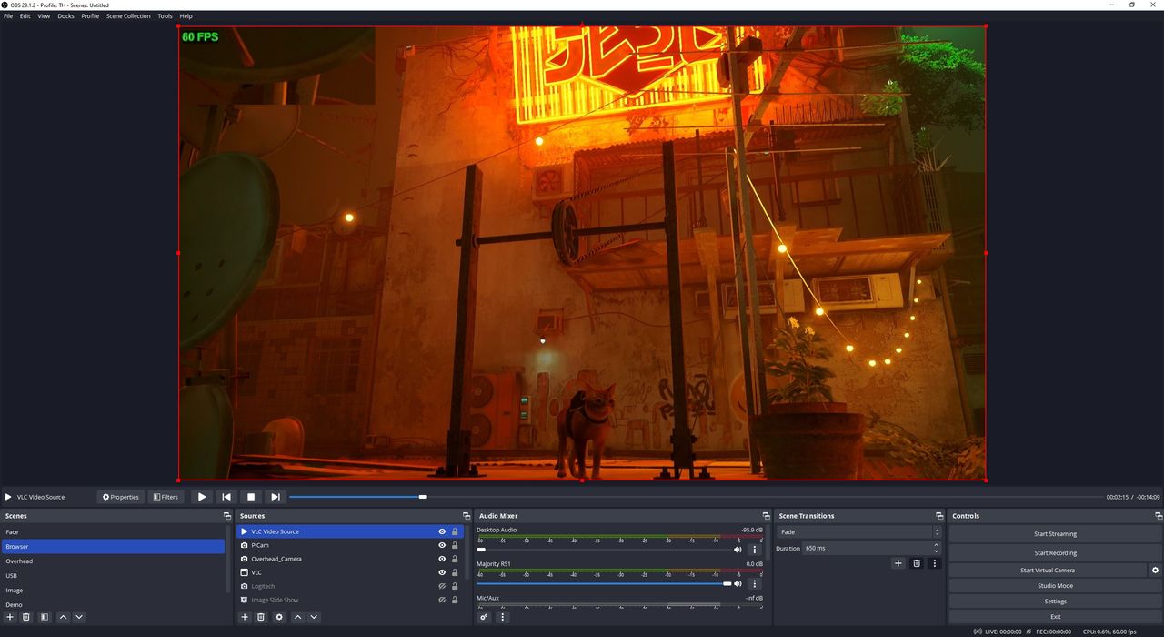Select the Face scene

(x=113, y=532)
